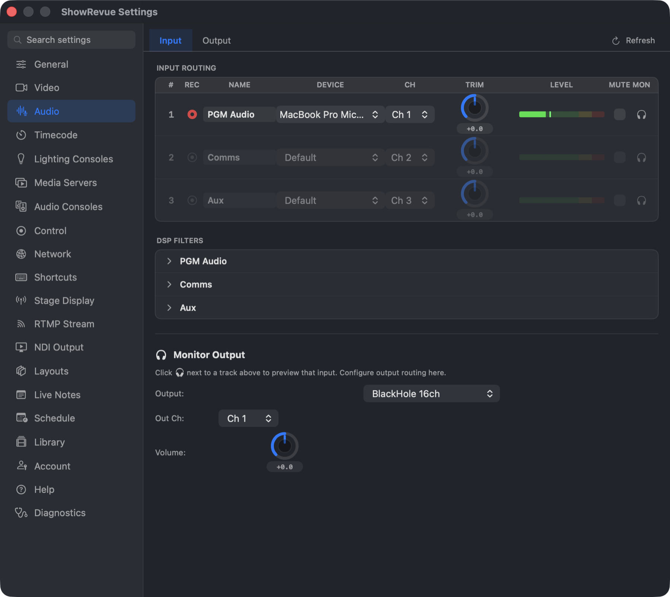Open Stage Display via its antenna icon
The image size is (670, 597).
pyautogui.click(x=21, y=300)
